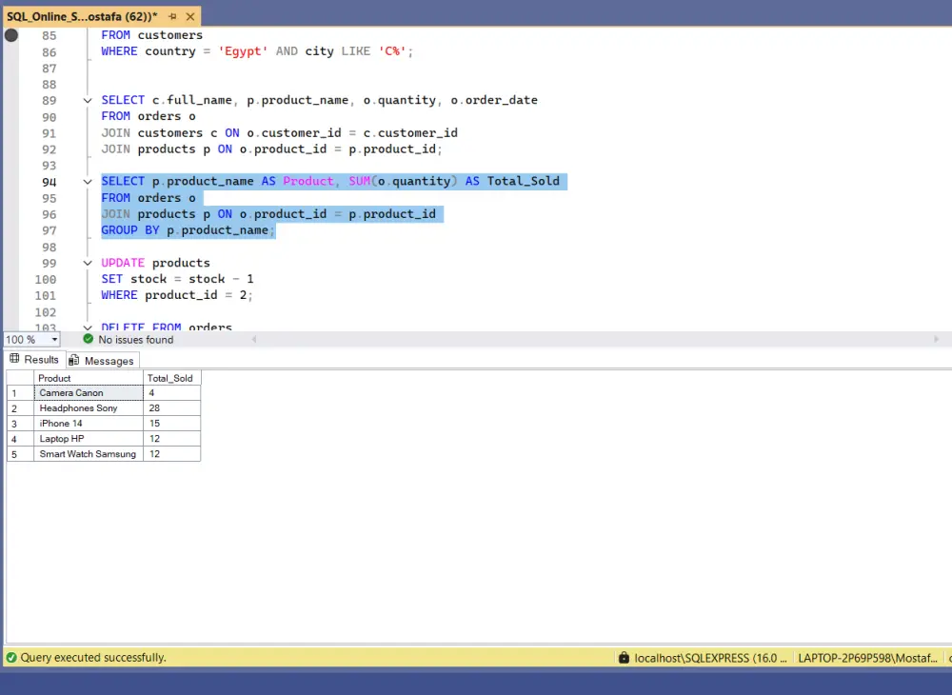
Task: Click the right scroll arrow below the editor
Action: (937, 339)
